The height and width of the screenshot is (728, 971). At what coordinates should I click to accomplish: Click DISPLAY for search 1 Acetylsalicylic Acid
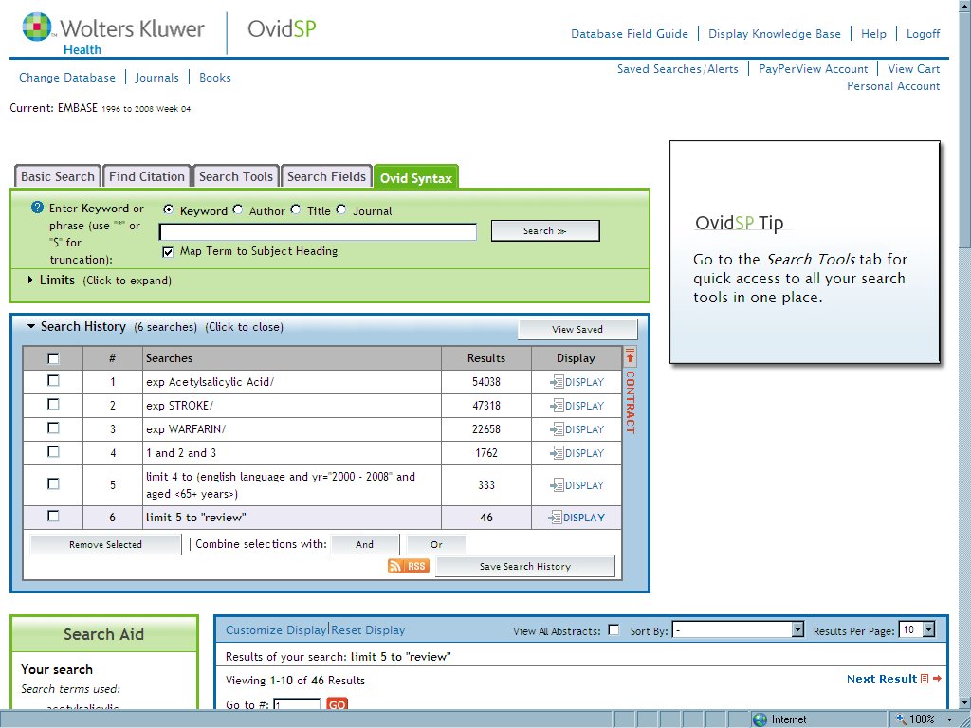pyautogui.click(x=577, y=382)
